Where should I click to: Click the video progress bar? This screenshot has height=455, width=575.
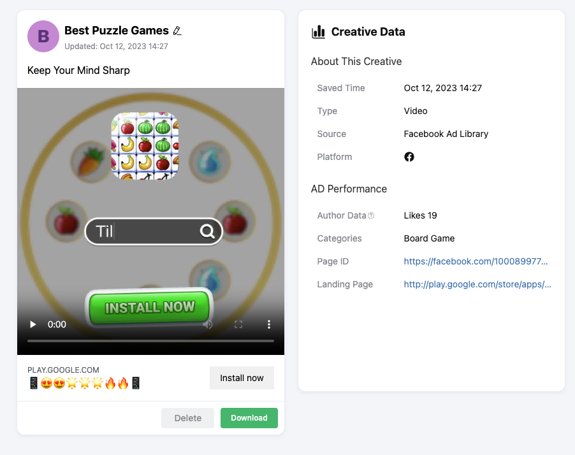pyautogui.click(x=150, y=340)
